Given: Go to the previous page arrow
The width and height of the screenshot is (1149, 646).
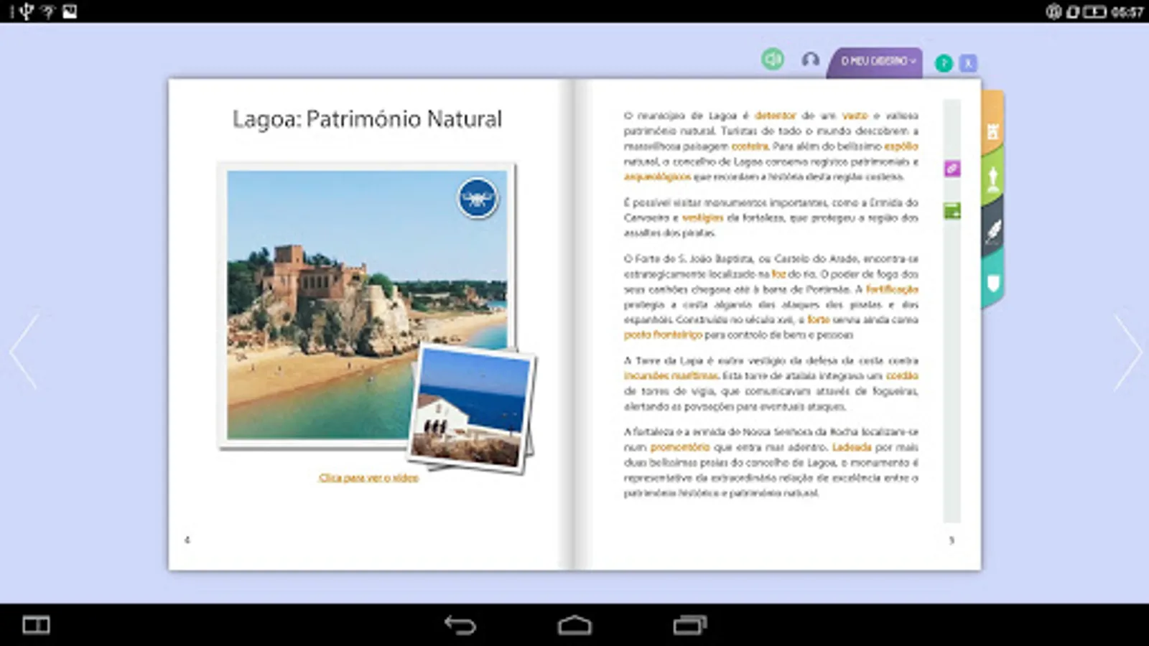Looking at the screenshot, I should [x=24, y=352].
